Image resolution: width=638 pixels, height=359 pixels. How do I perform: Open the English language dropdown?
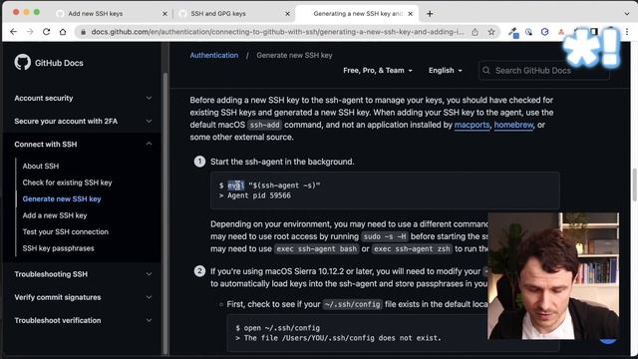(x=446, y=71)
